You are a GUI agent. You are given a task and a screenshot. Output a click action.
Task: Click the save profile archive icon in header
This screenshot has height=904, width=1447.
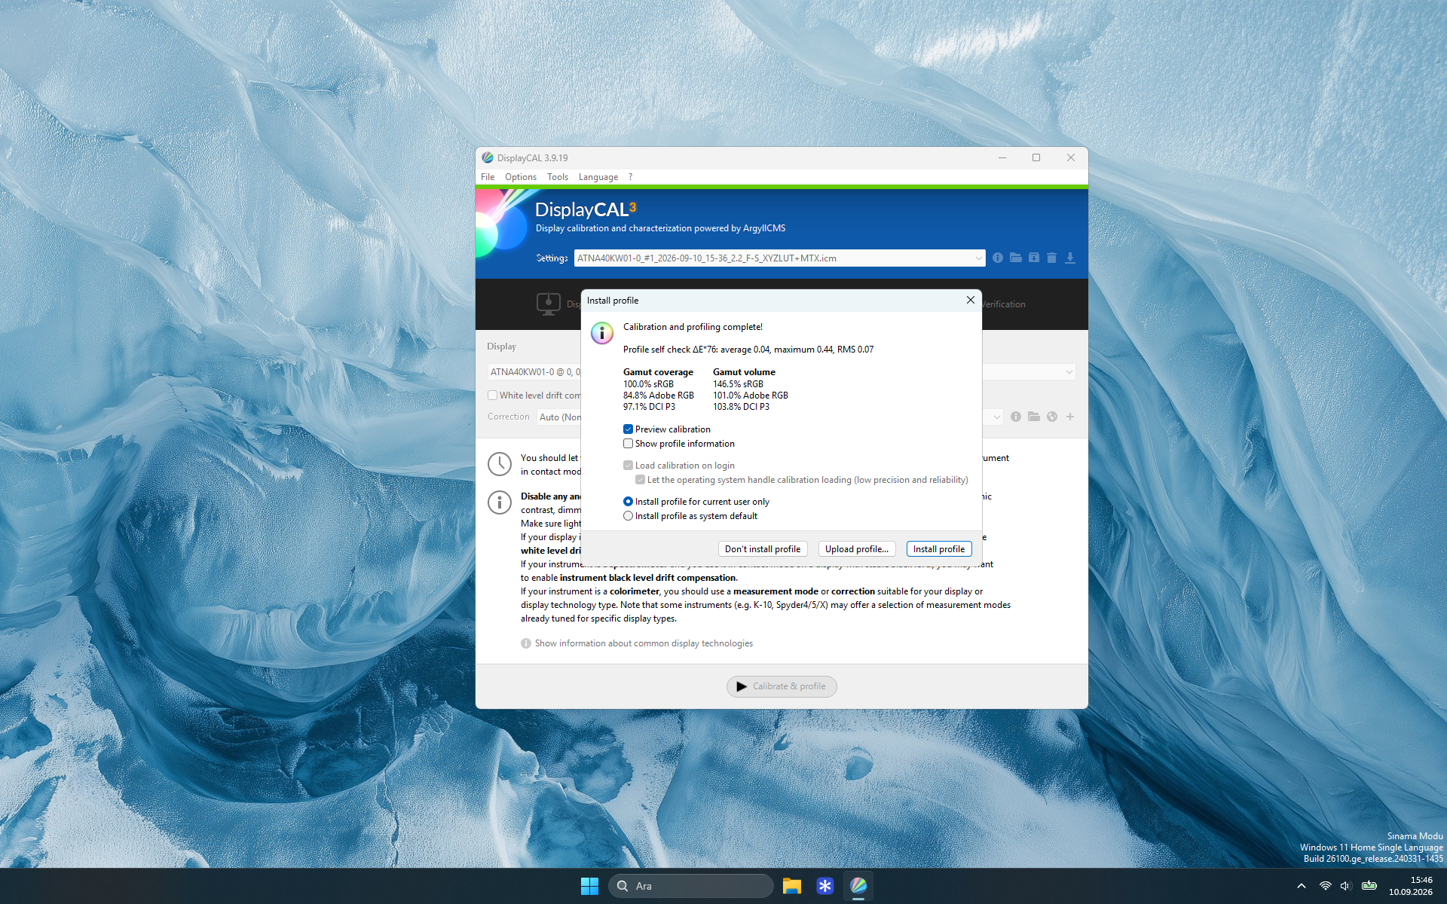pyautogui.click(x=1034, y=258)
